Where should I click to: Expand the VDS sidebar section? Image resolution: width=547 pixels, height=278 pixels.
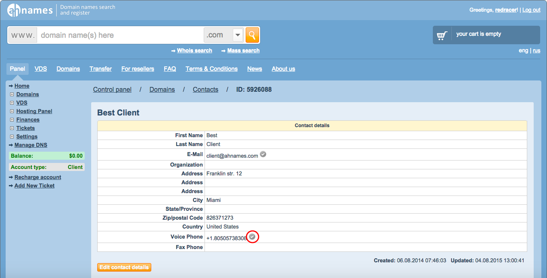point(12,103)
